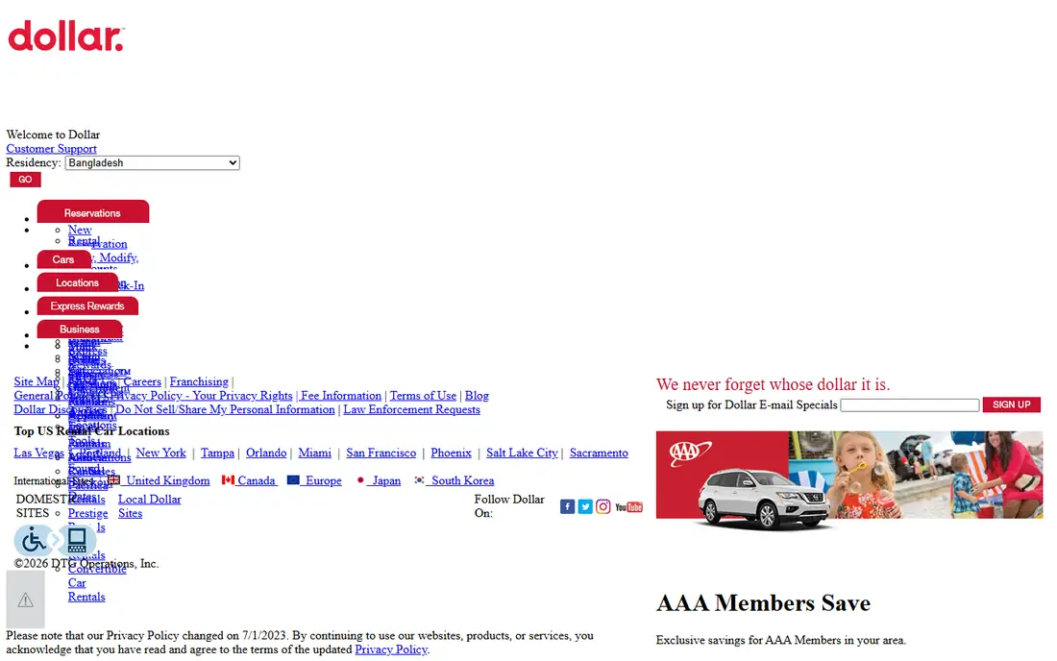The width and height of the screenshot is (1057, 661).
Task: Open the Customer Support link
Action: 51,148
